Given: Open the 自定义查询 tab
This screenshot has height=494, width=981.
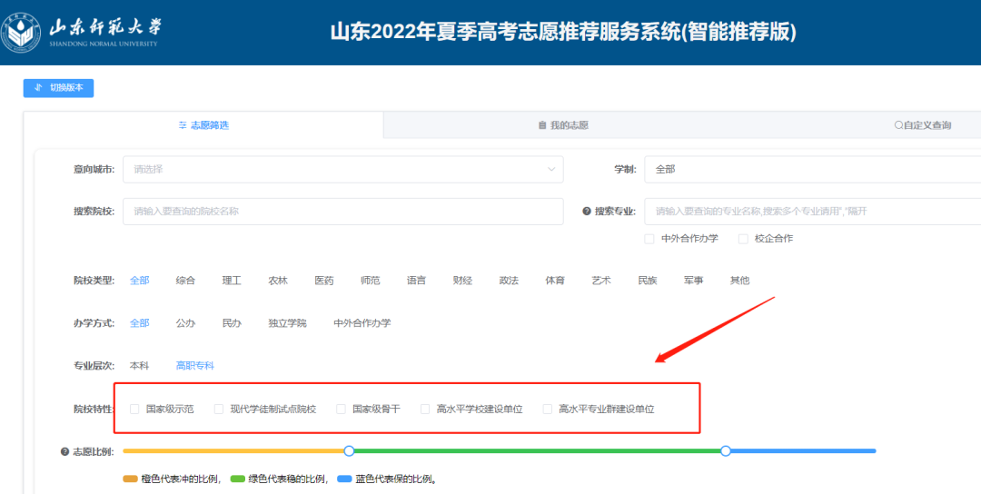Looking at the screenshot, I should (x=922, y=125).
